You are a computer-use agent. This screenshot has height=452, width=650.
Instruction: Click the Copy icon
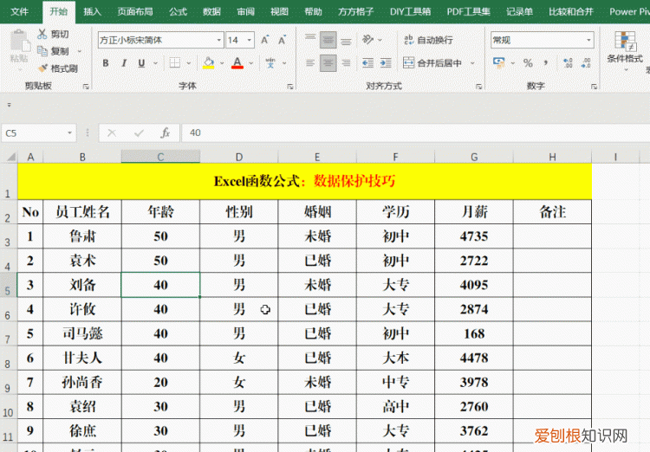pos(42,51)
